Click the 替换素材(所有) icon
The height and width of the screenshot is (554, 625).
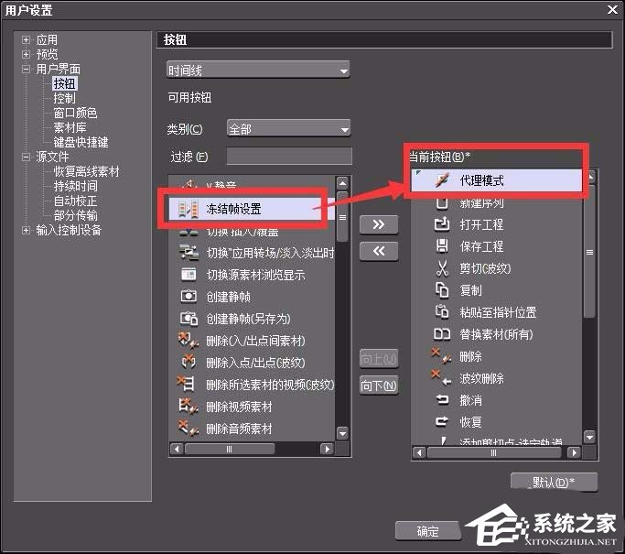(x=442, y=334)
